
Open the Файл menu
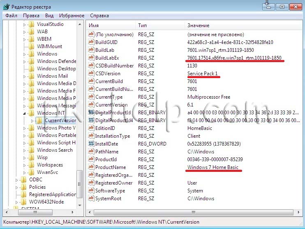click(x=11, y=16)
